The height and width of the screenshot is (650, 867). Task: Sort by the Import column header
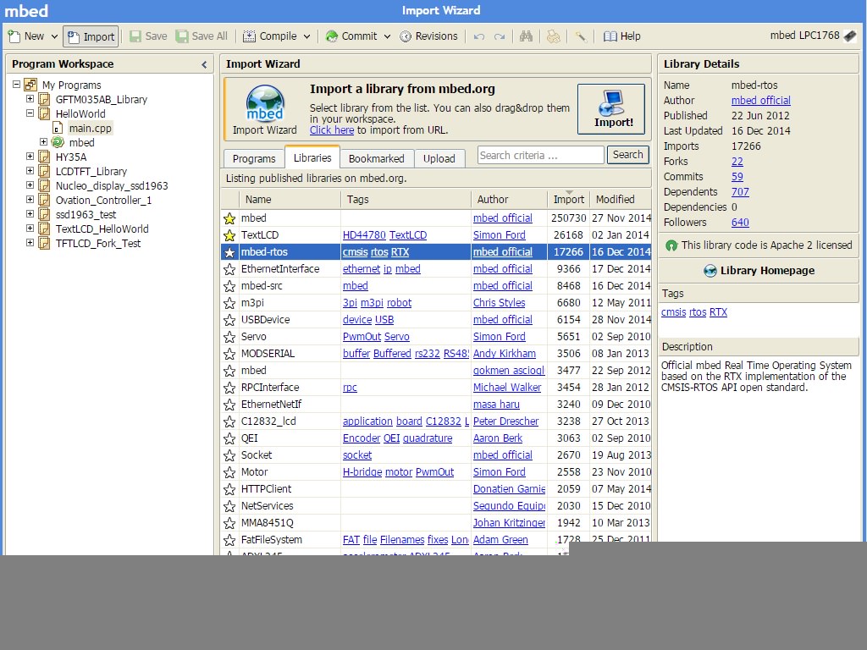click(568, 200)
